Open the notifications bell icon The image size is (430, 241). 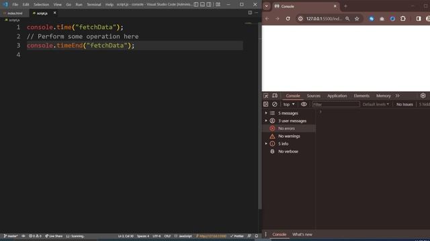tap(257, 236)
